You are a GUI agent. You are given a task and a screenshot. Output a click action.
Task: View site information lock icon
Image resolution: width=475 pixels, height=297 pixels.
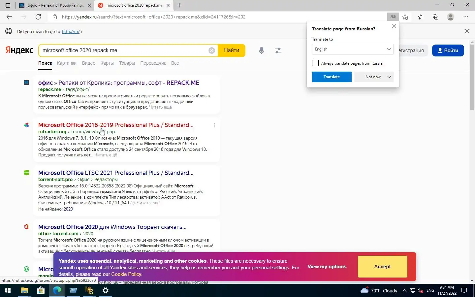click(x=55, y=17)
